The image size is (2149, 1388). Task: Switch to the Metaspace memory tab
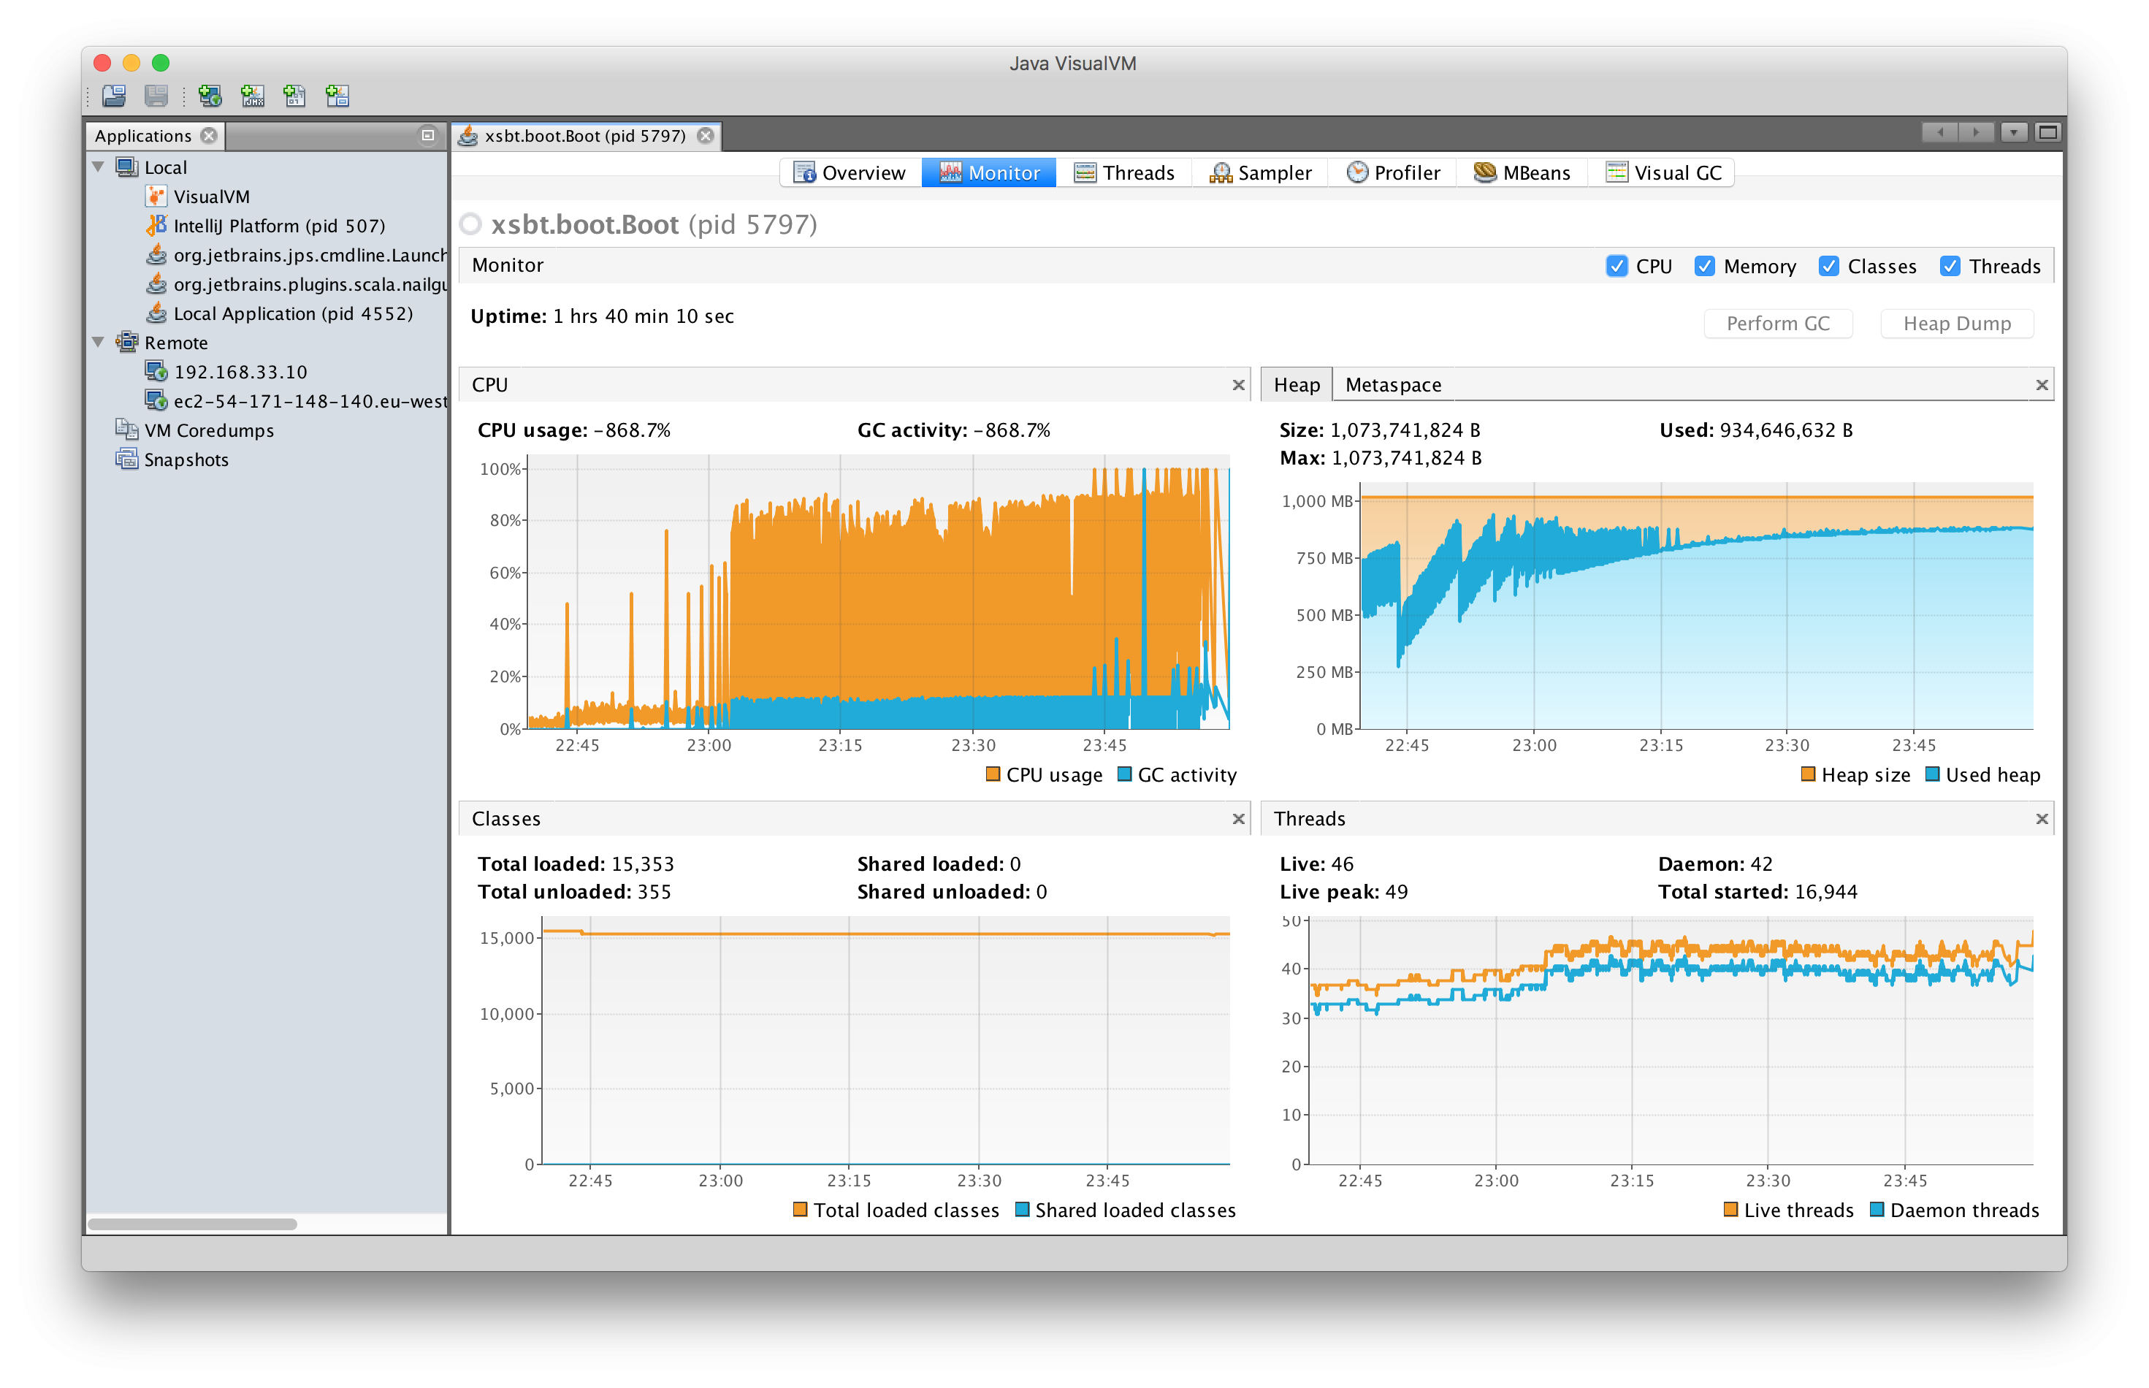coord(1393,385)
